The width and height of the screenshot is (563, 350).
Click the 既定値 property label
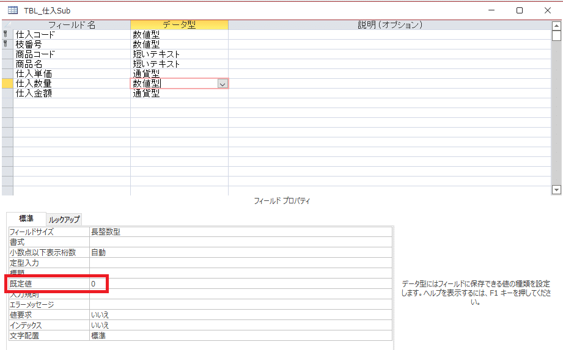coord(49,283)
